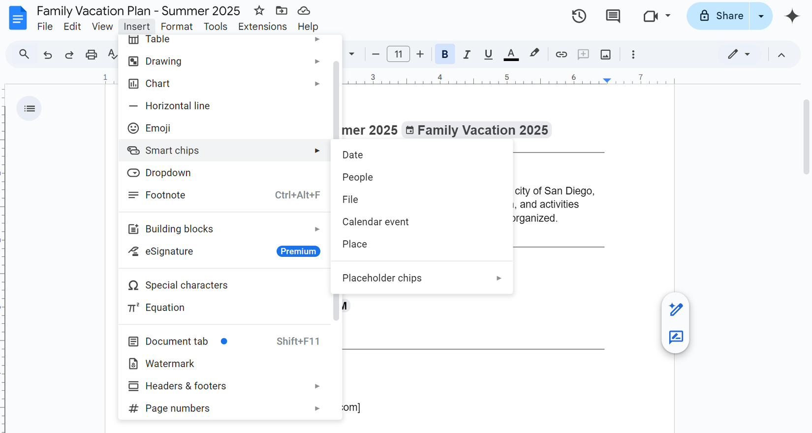Open the editing mode pencil dropdown
Screen dimensions: 812x433
[x=739, y=55]
